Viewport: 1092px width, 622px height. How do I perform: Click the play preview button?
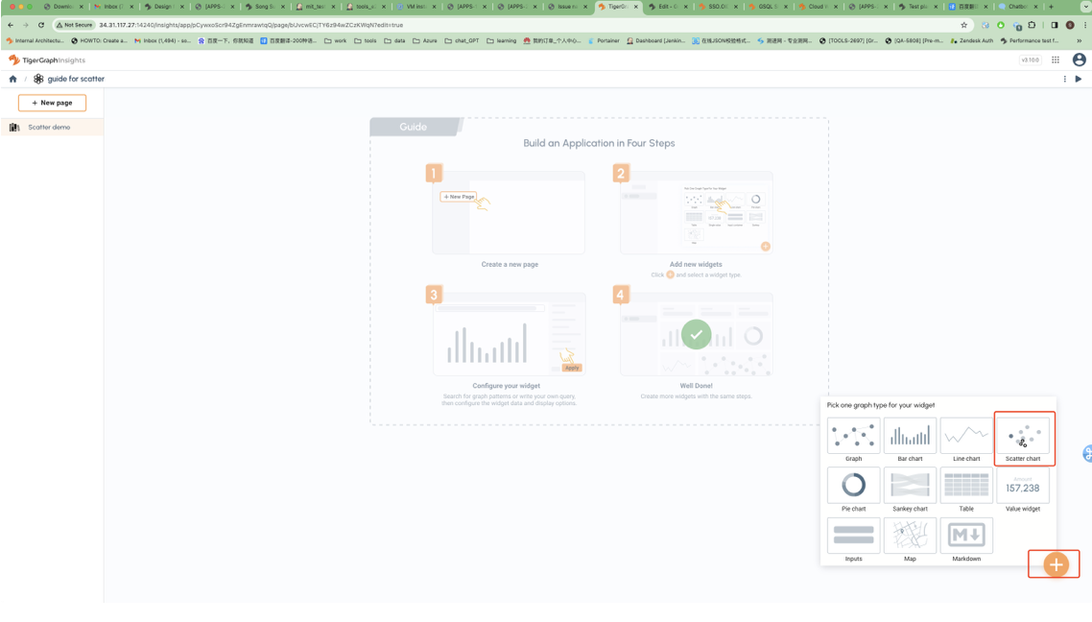click(1079, 79)
